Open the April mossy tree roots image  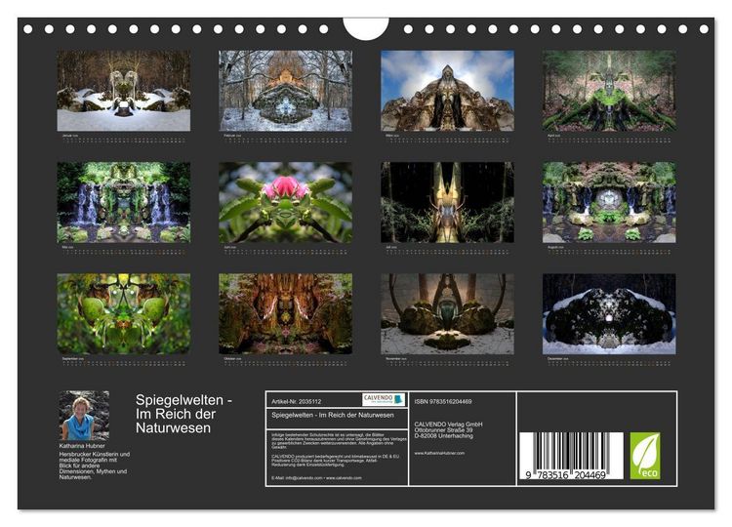(609, 91)
